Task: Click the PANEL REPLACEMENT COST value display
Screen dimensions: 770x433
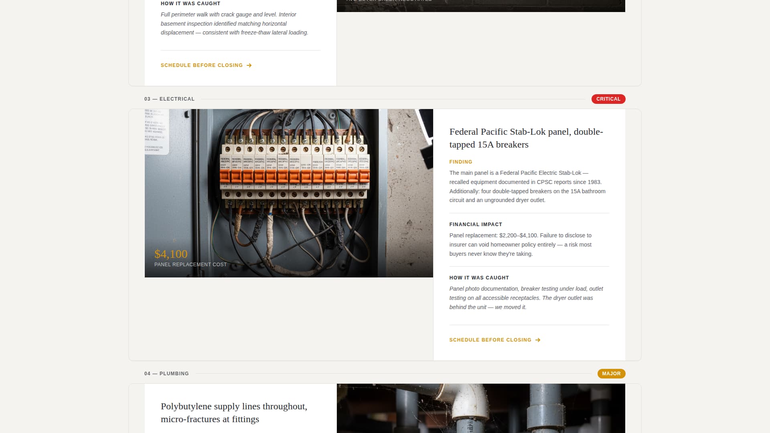Action: pyautogui.click(x=190, y=264)
